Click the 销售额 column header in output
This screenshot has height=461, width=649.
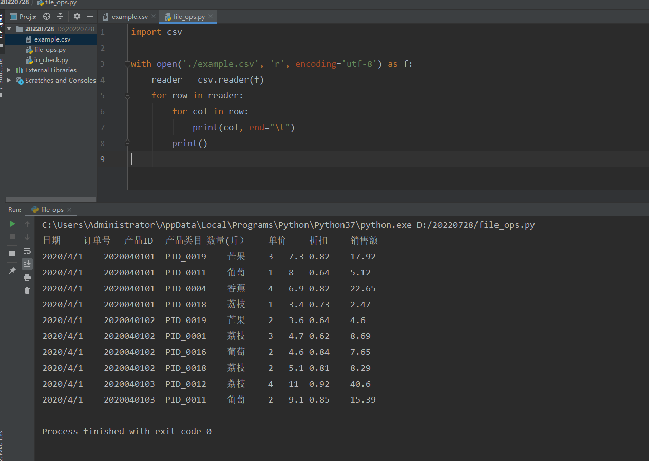[364, 240]
